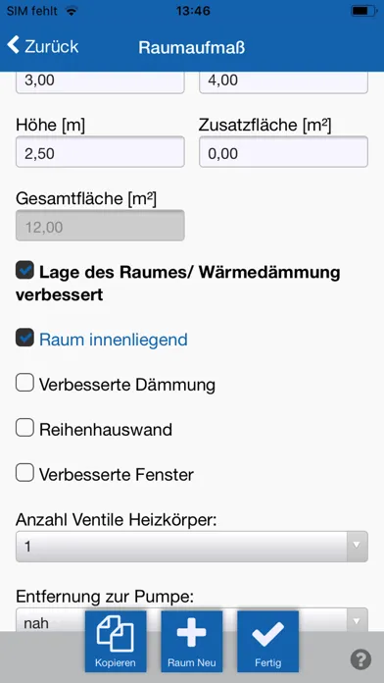
Task: Enable the Verbesserte Dämmung checkbox
Action: (x=24, y=383)
